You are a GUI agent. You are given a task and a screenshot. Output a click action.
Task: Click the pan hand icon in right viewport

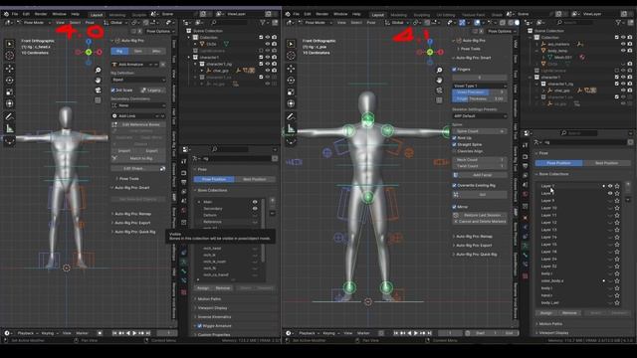coord(439,80)
